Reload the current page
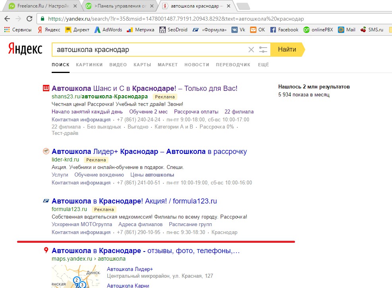Viewport: 392px width, 288px height. click(x=29, y=19)
